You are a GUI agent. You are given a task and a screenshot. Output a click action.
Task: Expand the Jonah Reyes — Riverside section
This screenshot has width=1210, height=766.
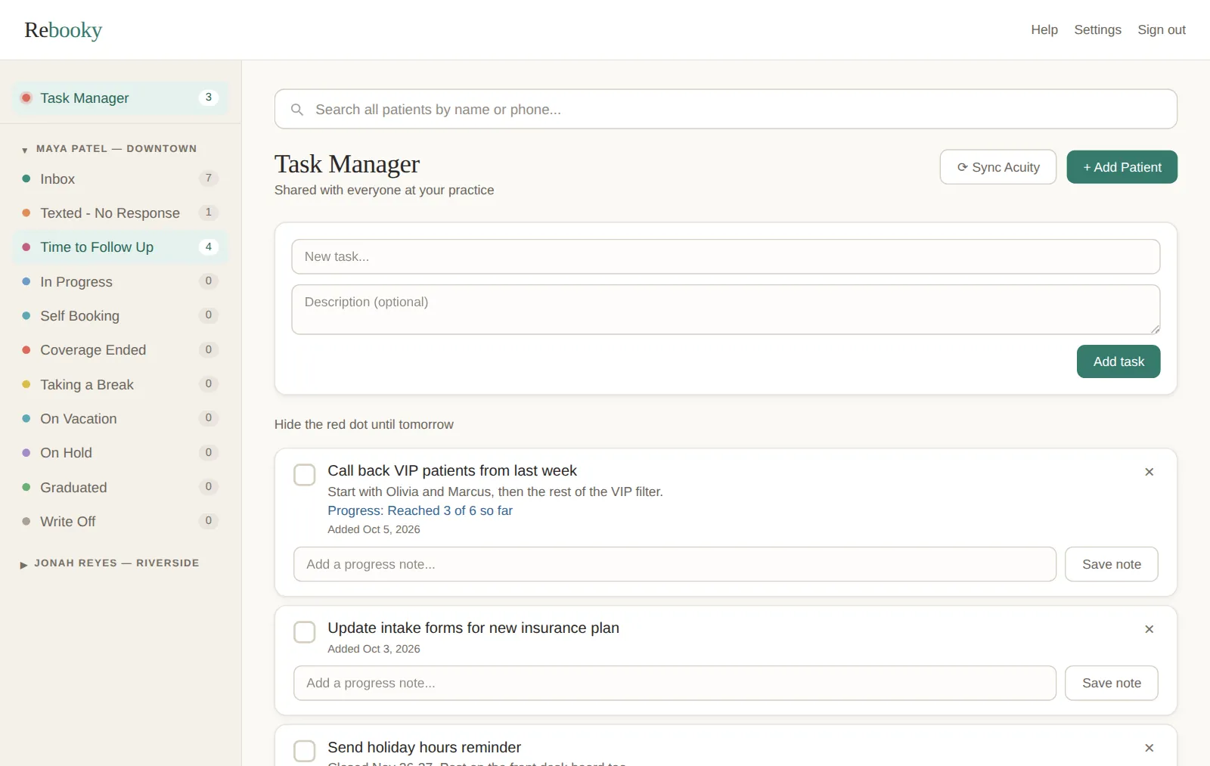(110, 563)
